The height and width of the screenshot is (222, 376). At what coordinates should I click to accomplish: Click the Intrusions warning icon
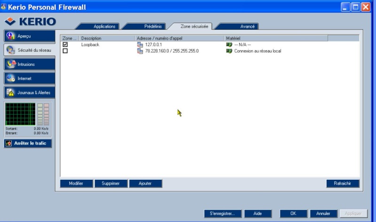click(11, 64)
